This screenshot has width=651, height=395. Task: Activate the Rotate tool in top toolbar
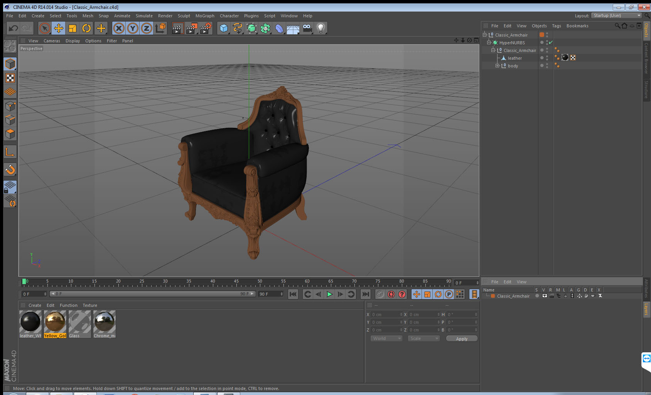pos(87,28)
